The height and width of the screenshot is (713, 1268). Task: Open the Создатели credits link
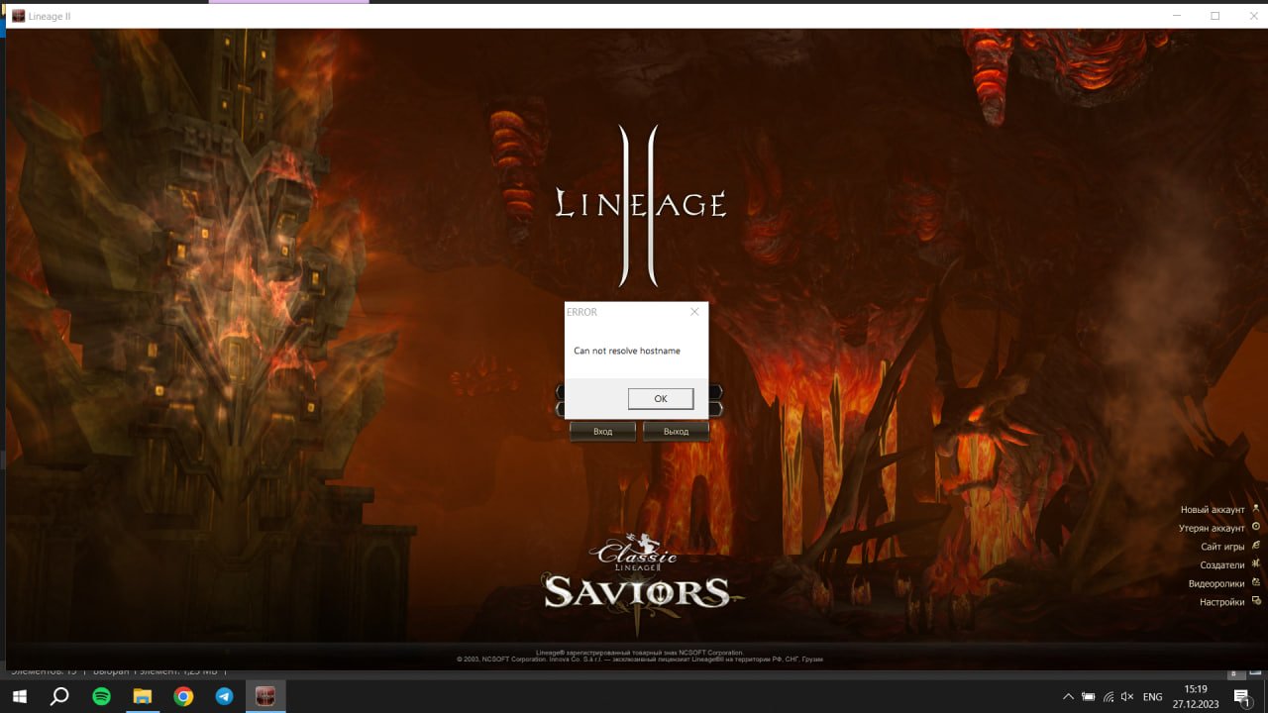click(1222, 565)
